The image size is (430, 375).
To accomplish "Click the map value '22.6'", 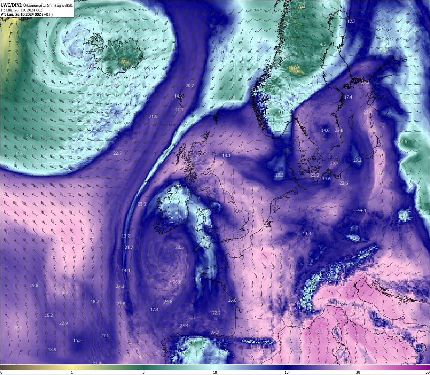I will pyautogui.click(x=344, y=183).
